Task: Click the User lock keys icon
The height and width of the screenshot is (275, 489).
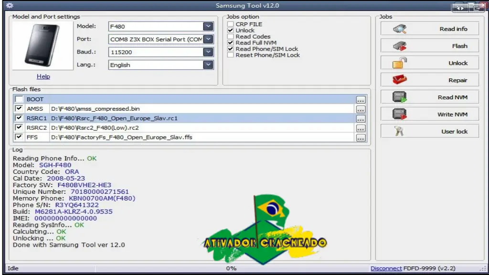Action: coord(399,131)
